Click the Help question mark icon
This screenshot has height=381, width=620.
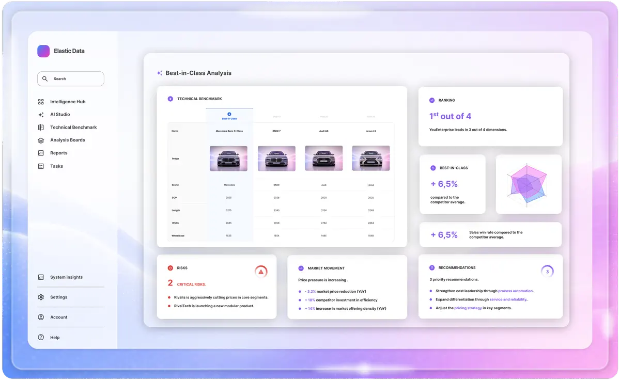point(41,337)
